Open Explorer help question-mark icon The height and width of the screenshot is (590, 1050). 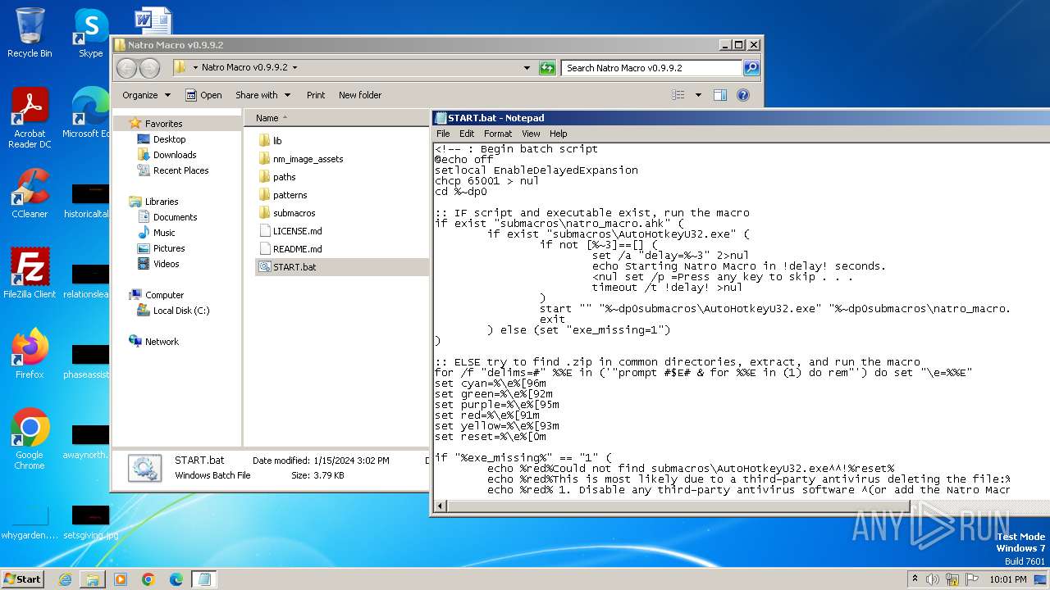tap(743, 95)
